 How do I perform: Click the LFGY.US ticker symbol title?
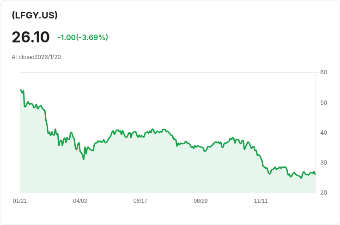(35, 15)
